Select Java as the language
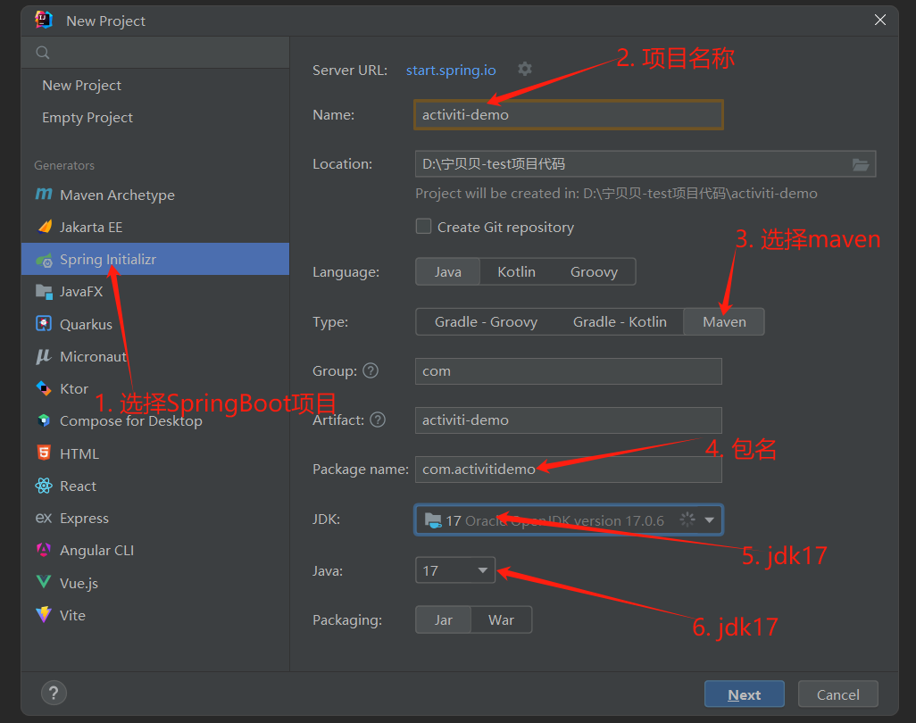 [447, 272]
